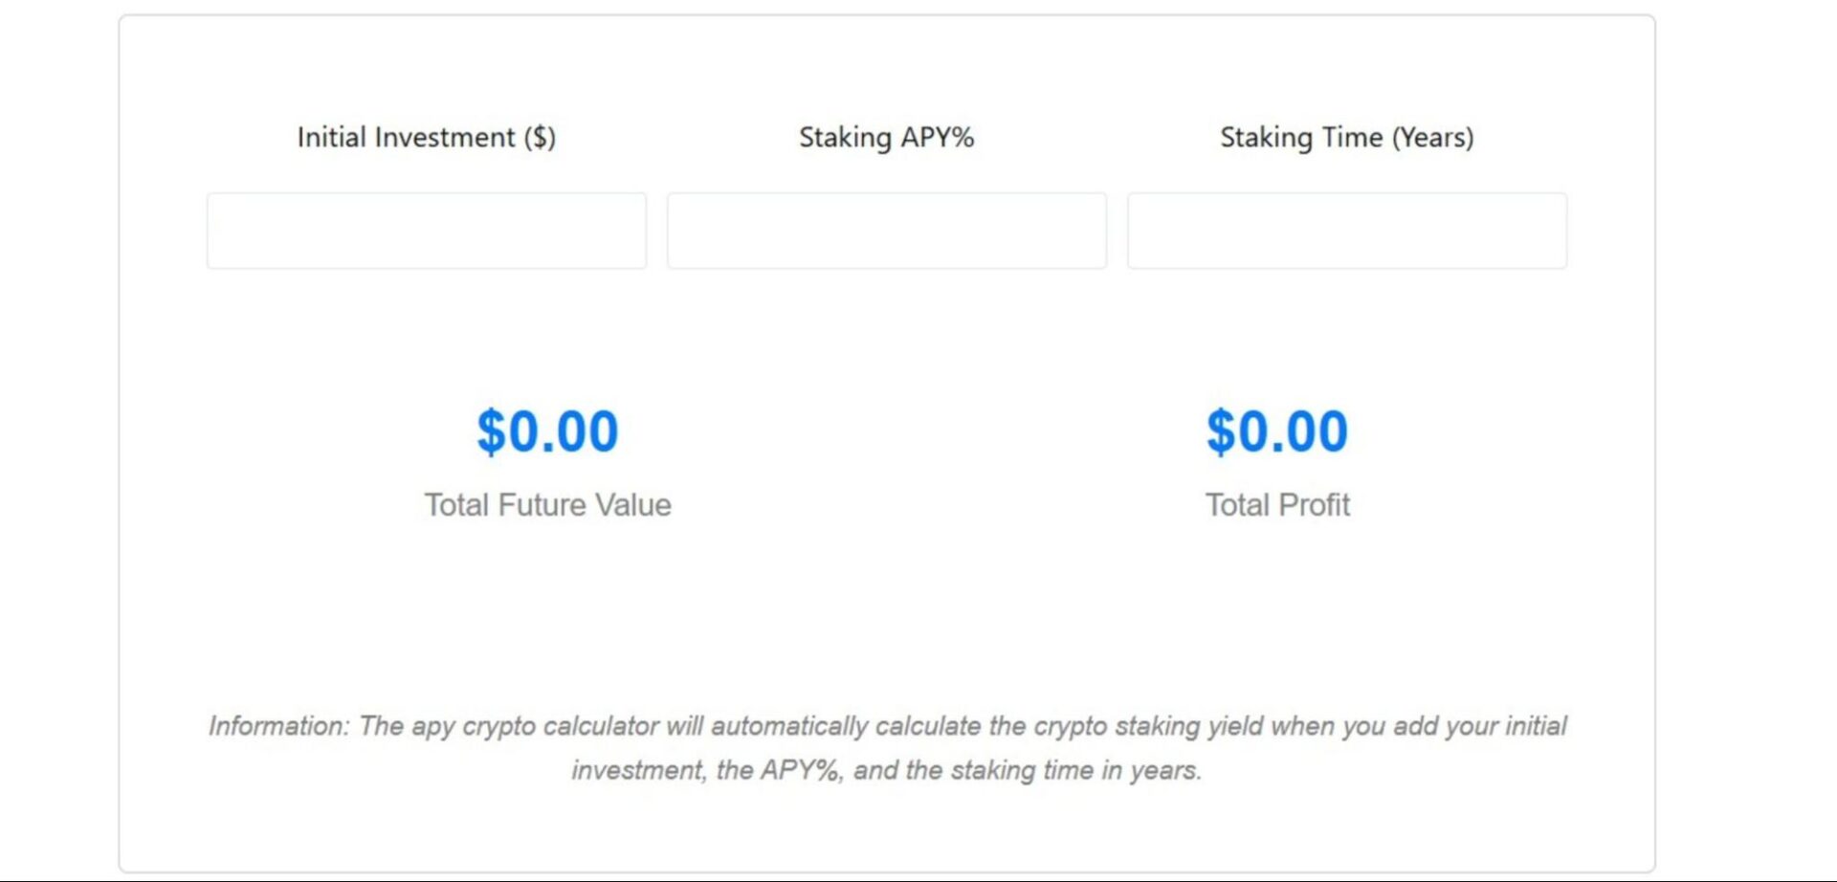Click the phrase apy crypto calculator
The width and height of the screenshot is (1837, 882).
537,726
